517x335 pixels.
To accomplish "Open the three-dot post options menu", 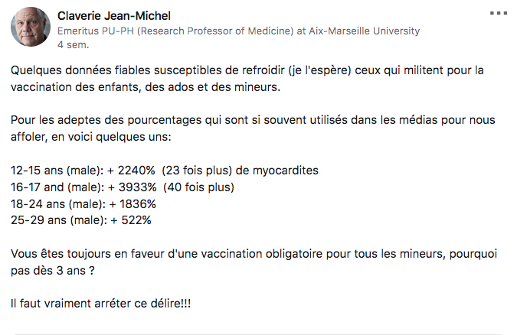I will (498, 13).
